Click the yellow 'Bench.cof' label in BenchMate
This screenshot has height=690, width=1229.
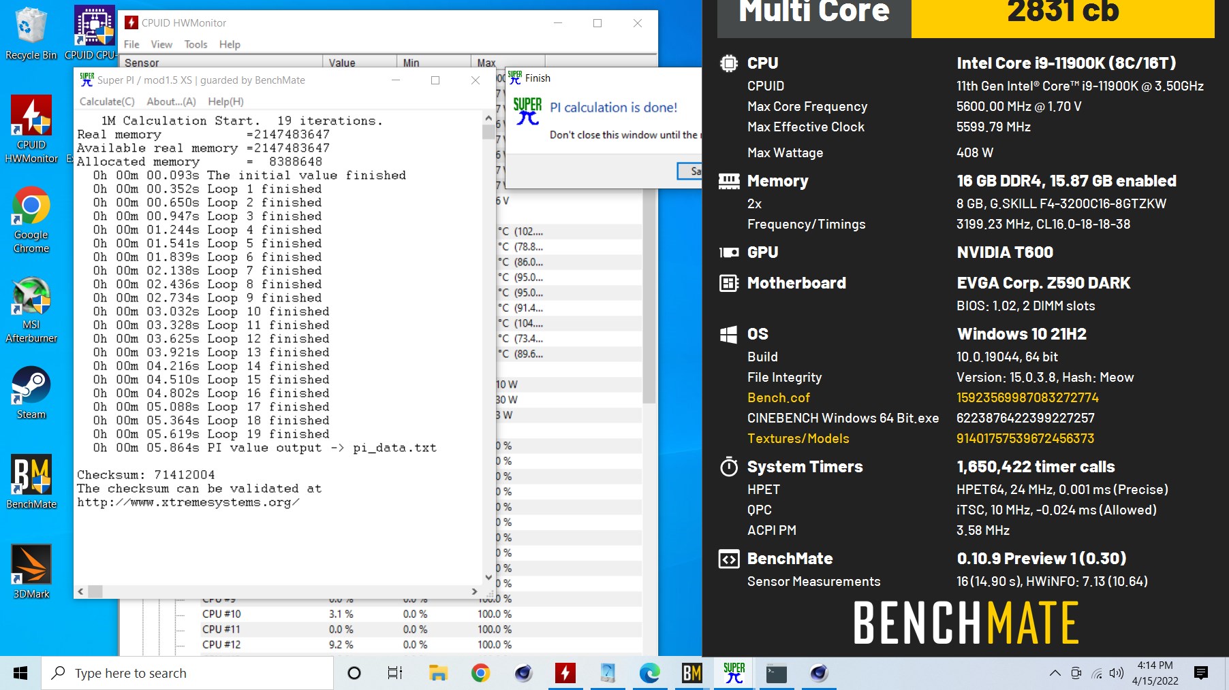tap(779, 397)
